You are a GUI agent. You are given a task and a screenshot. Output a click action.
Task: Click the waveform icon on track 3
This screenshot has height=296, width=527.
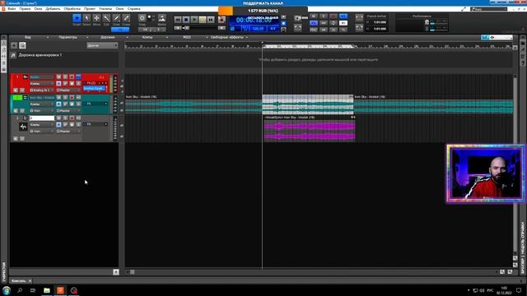point(23,127)
